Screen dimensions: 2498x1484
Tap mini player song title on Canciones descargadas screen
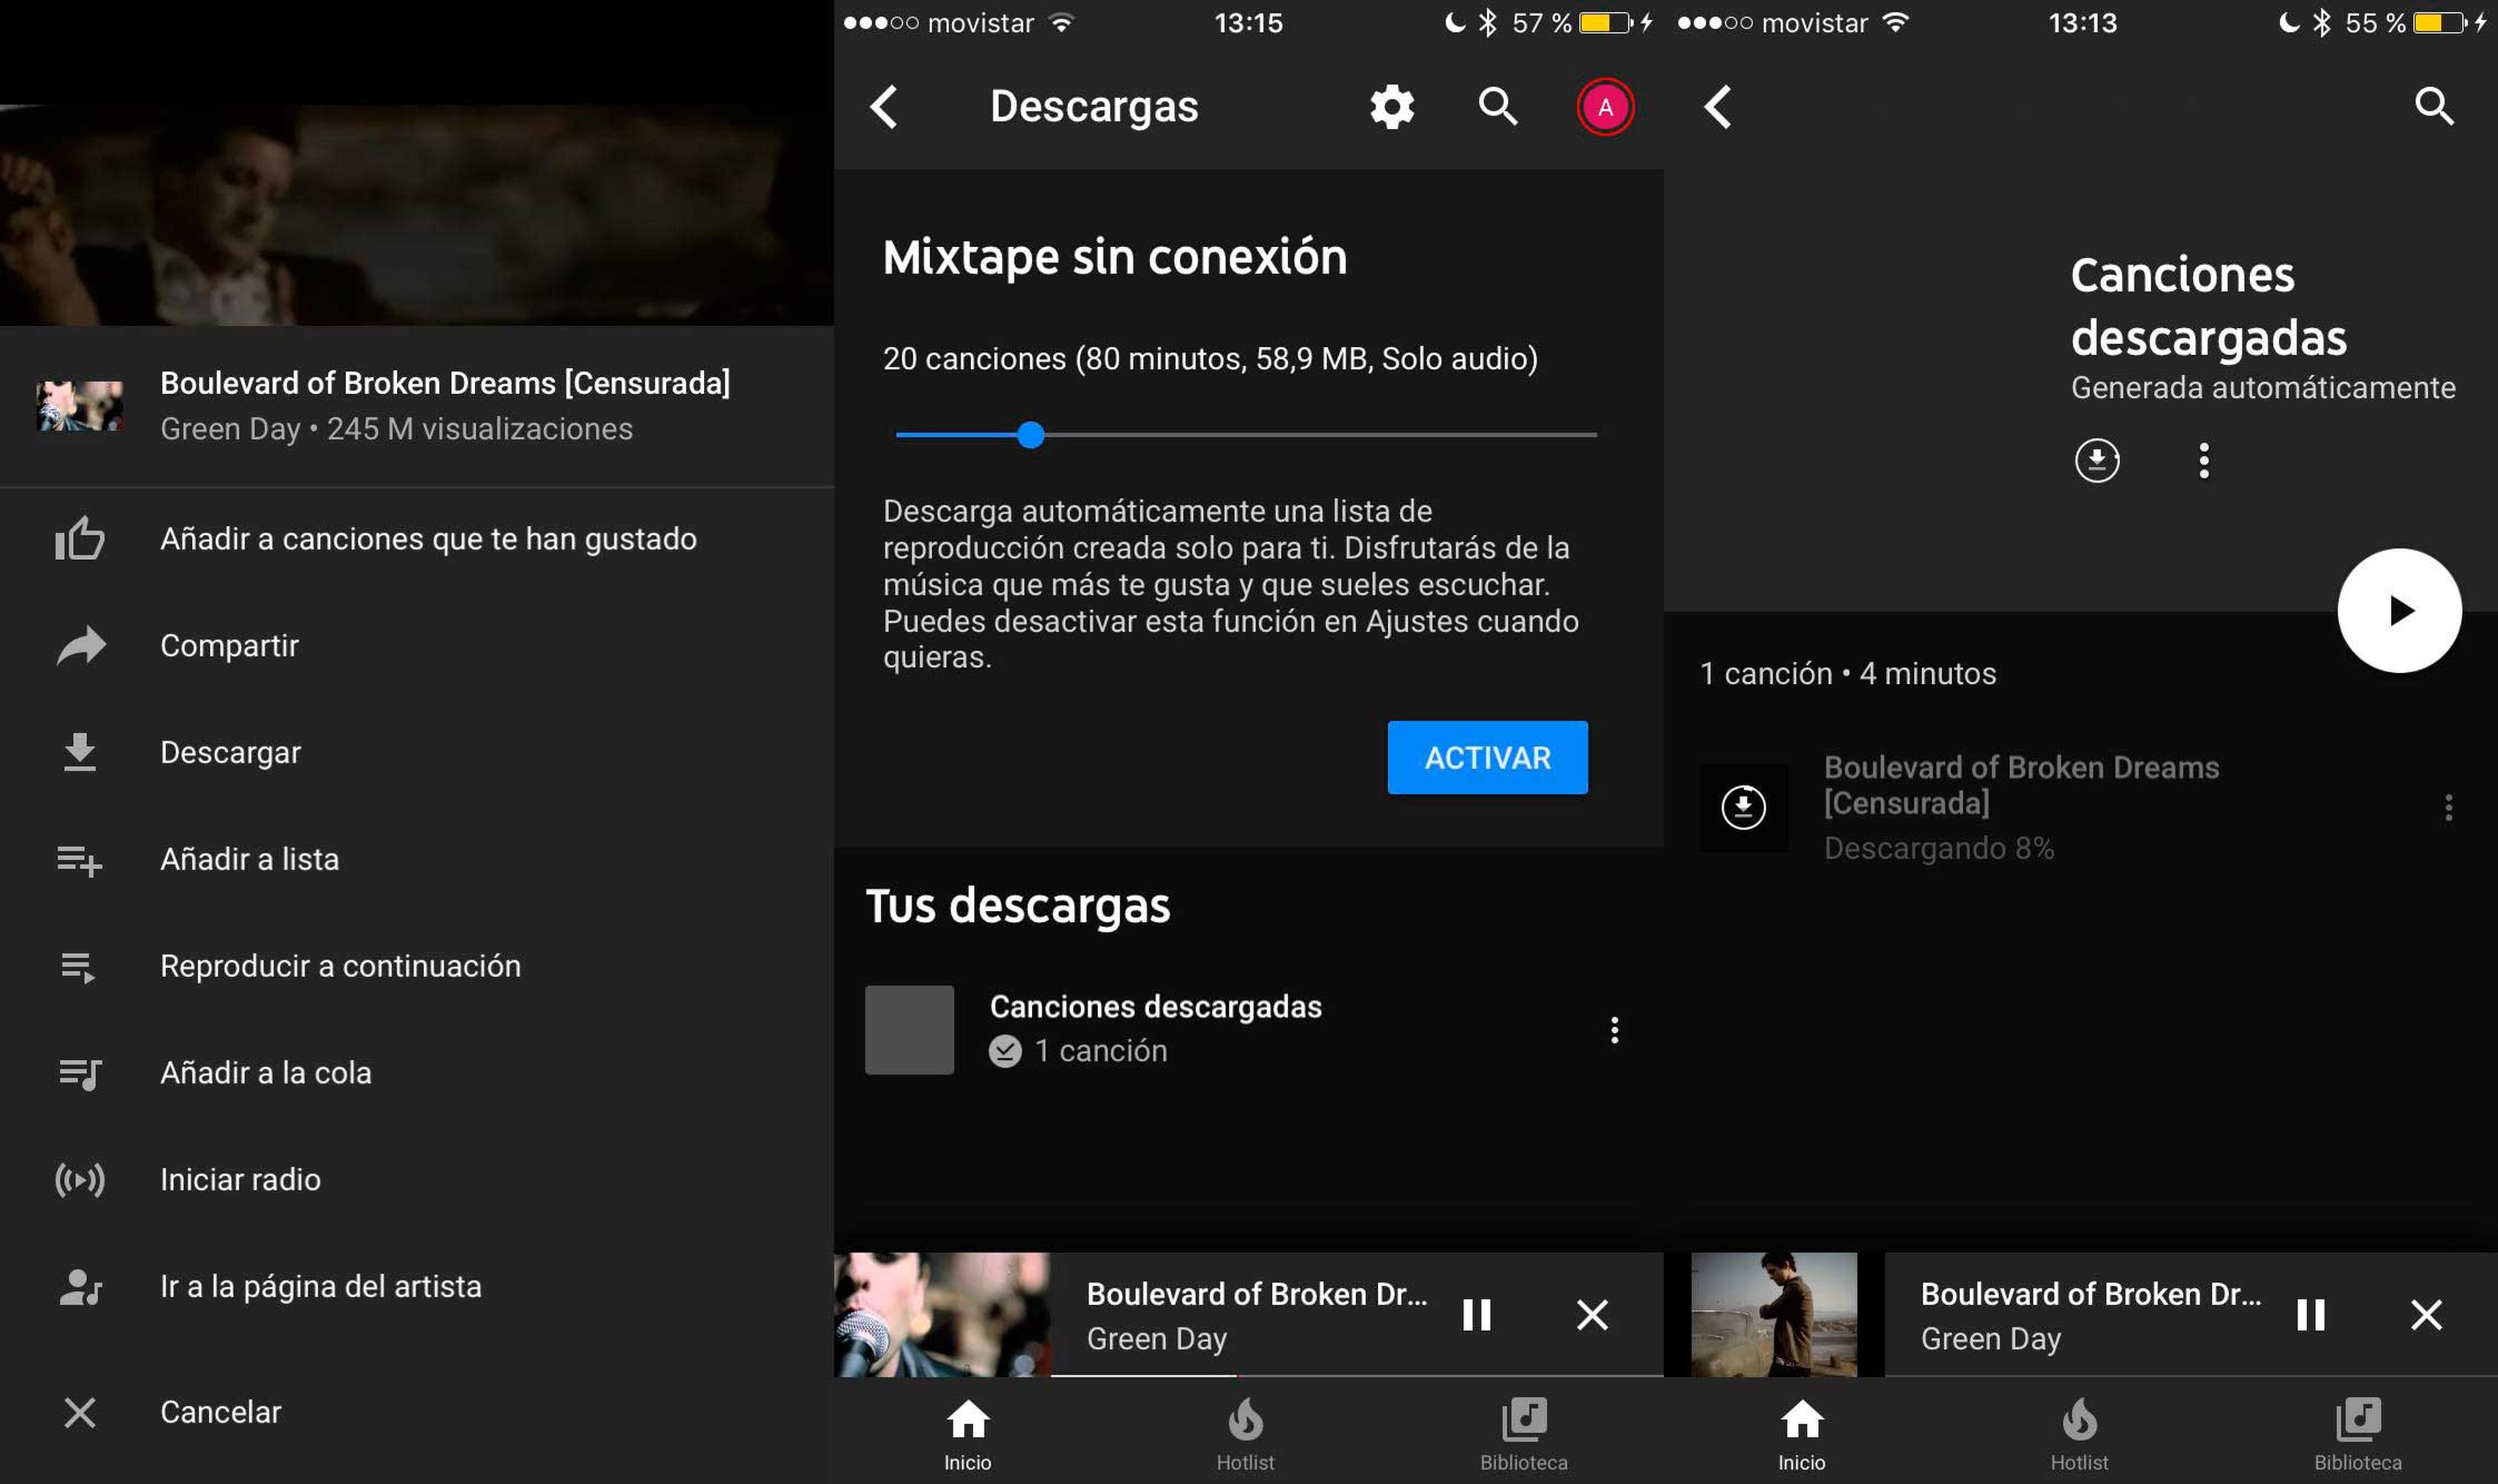[2090, 1295]
